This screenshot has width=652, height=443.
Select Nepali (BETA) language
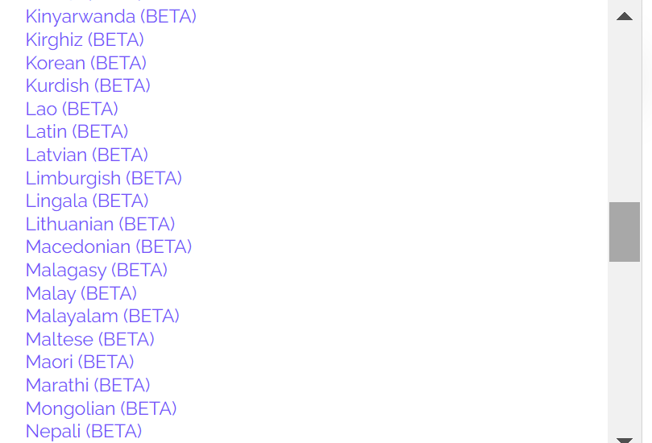pyautogui.click(x=84, y=432)
